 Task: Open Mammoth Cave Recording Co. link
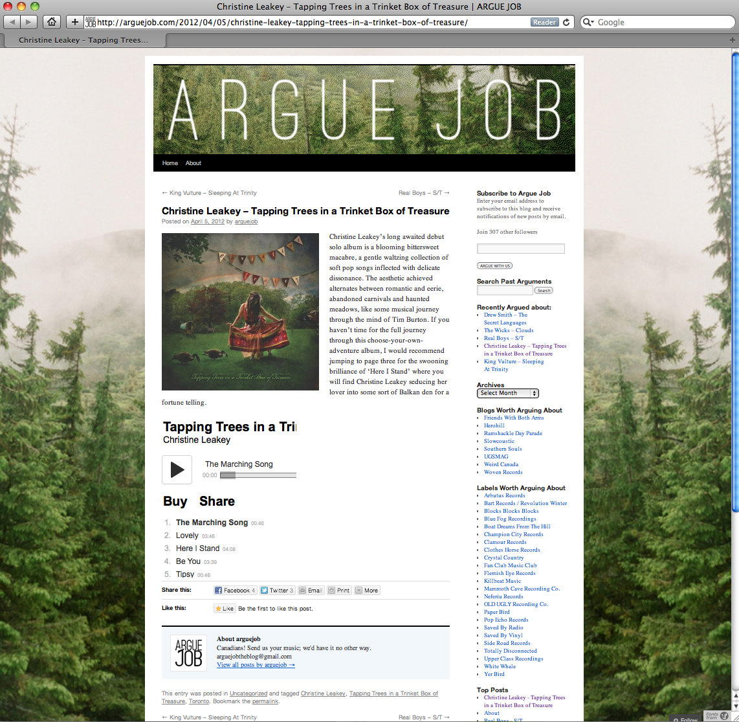pyautogui.click(x=522, y=589)
